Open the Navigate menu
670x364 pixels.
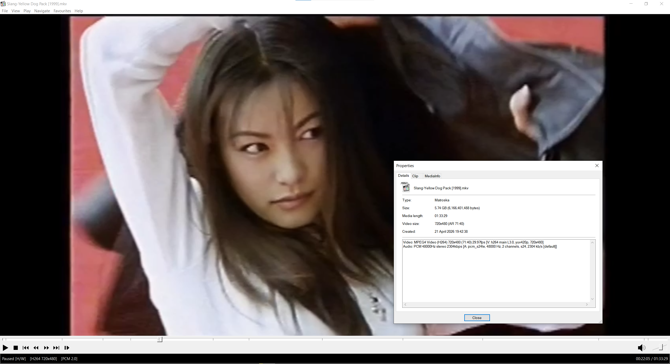(x=42, y=11)
